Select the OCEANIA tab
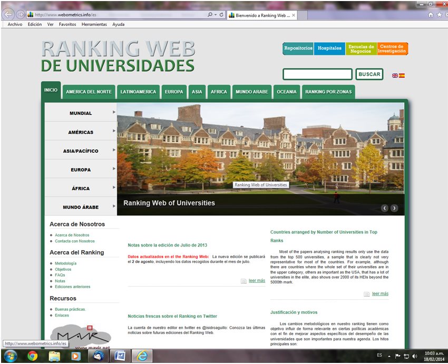The height and width of the screenshot is (364, 448). coord(287,92)
